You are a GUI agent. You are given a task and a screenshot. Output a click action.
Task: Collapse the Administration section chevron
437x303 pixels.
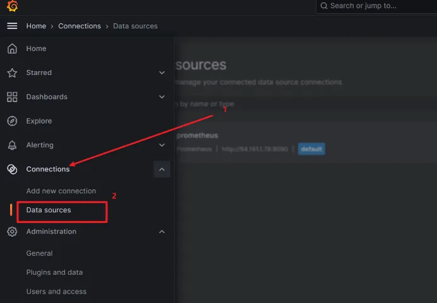[162, 231]
